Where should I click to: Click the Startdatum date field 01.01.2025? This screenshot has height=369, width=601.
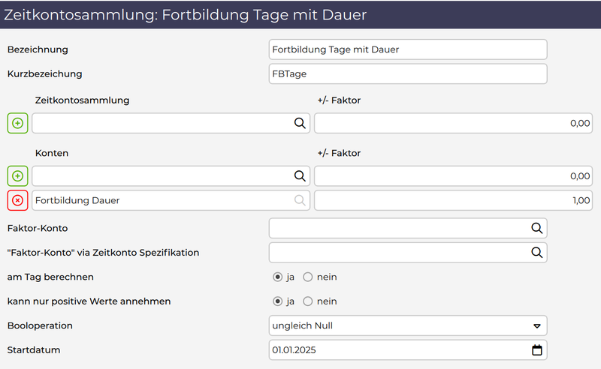point(398,350)
